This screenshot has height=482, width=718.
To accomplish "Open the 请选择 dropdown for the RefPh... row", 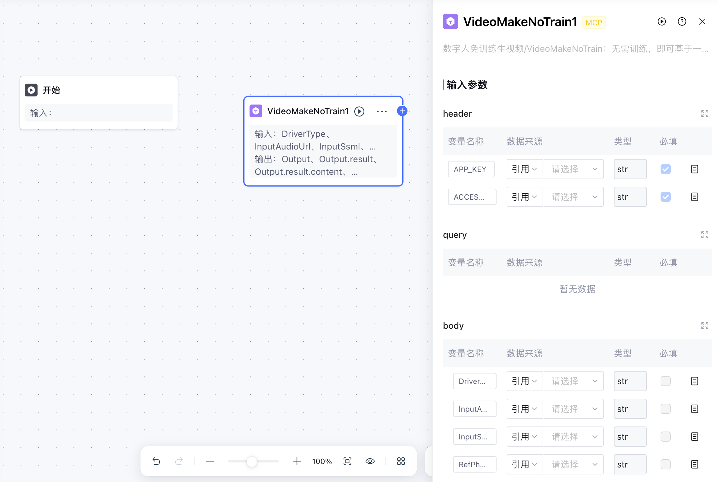I will click(573, 464).
